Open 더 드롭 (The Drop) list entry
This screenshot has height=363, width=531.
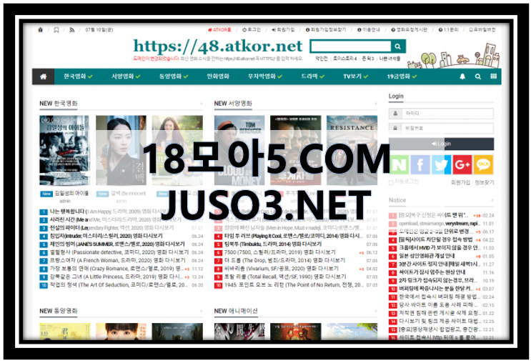(x=285, y=260)
